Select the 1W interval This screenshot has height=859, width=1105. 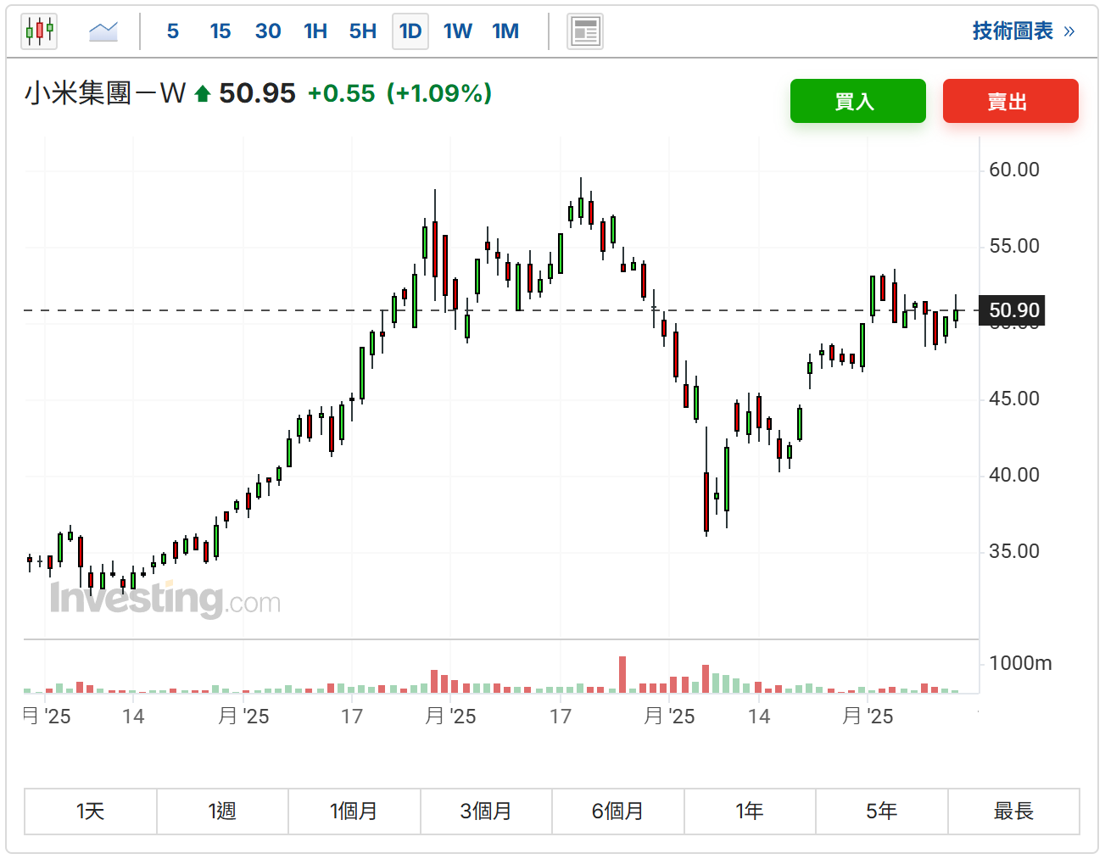[x=458, y=31]
